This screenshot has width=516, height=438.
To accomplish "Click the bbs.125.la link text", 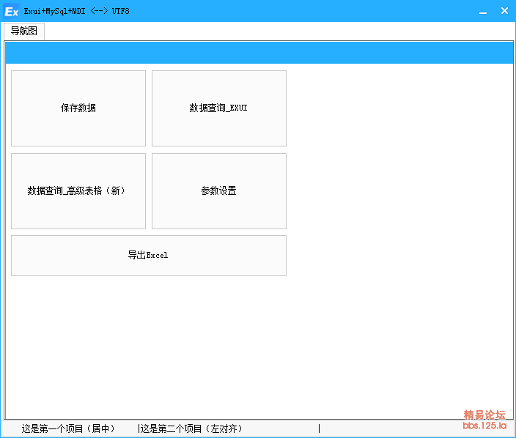I will [x=484, y=425].
